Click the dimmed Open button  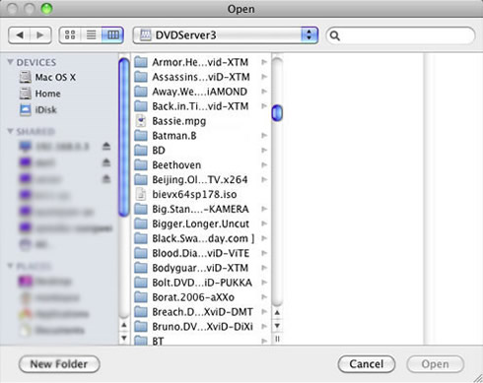436,364
